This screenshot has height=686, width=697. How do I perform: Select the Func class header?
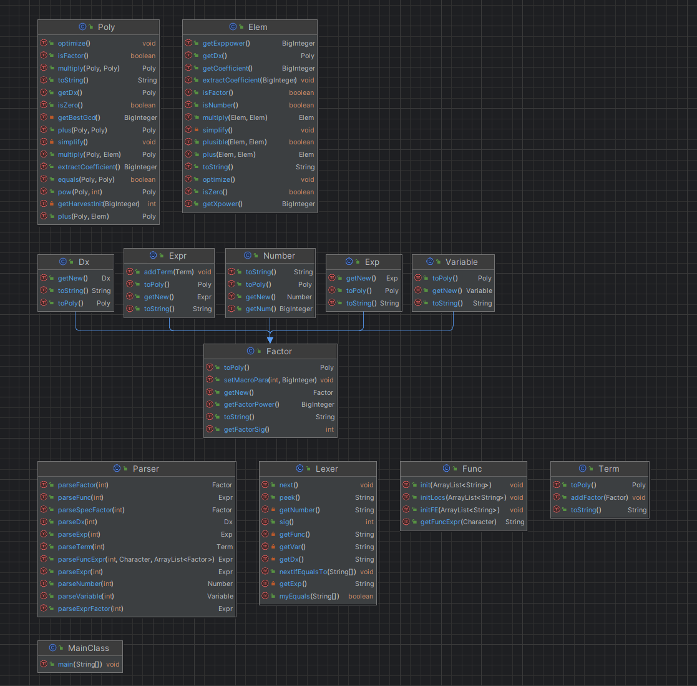point(464,469)
